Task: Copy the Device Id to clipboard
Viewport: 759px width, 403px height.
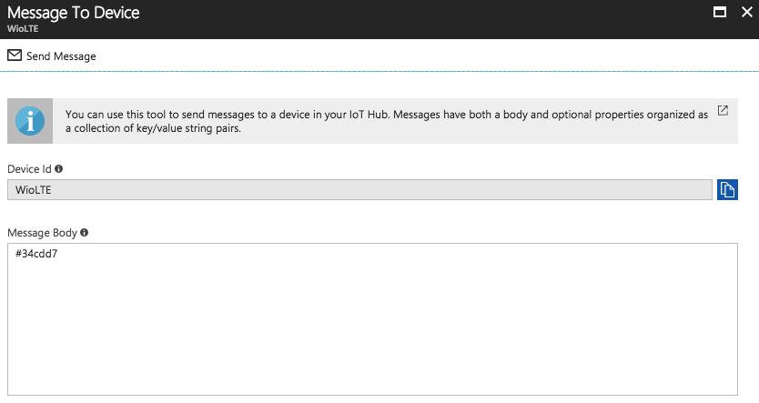Action: (x=727, y=189)
